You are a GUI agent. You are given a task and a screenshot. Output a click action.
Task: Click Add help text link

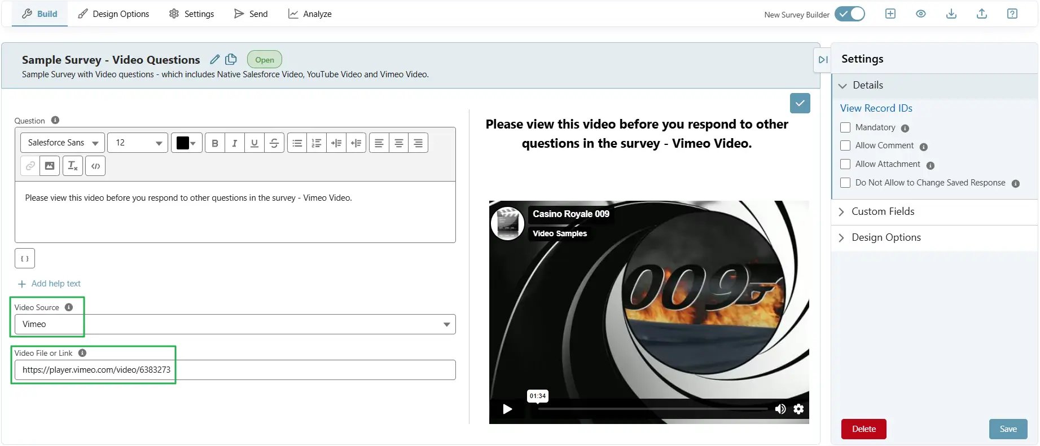(x=50, y=284)
